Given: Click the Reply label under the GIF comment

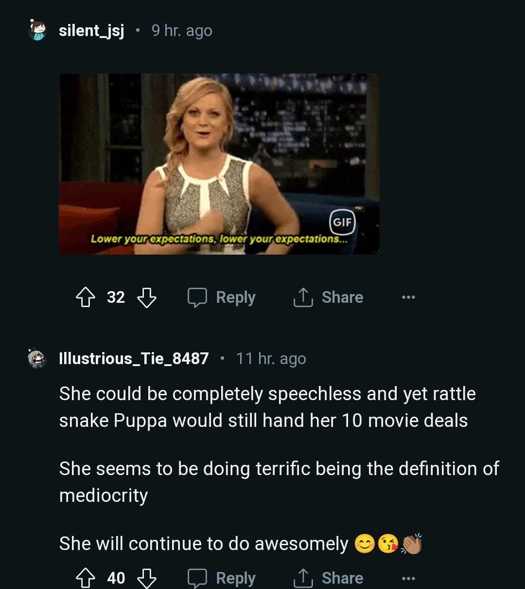Looking at the screenshot, I should click(x=236, y=297).
